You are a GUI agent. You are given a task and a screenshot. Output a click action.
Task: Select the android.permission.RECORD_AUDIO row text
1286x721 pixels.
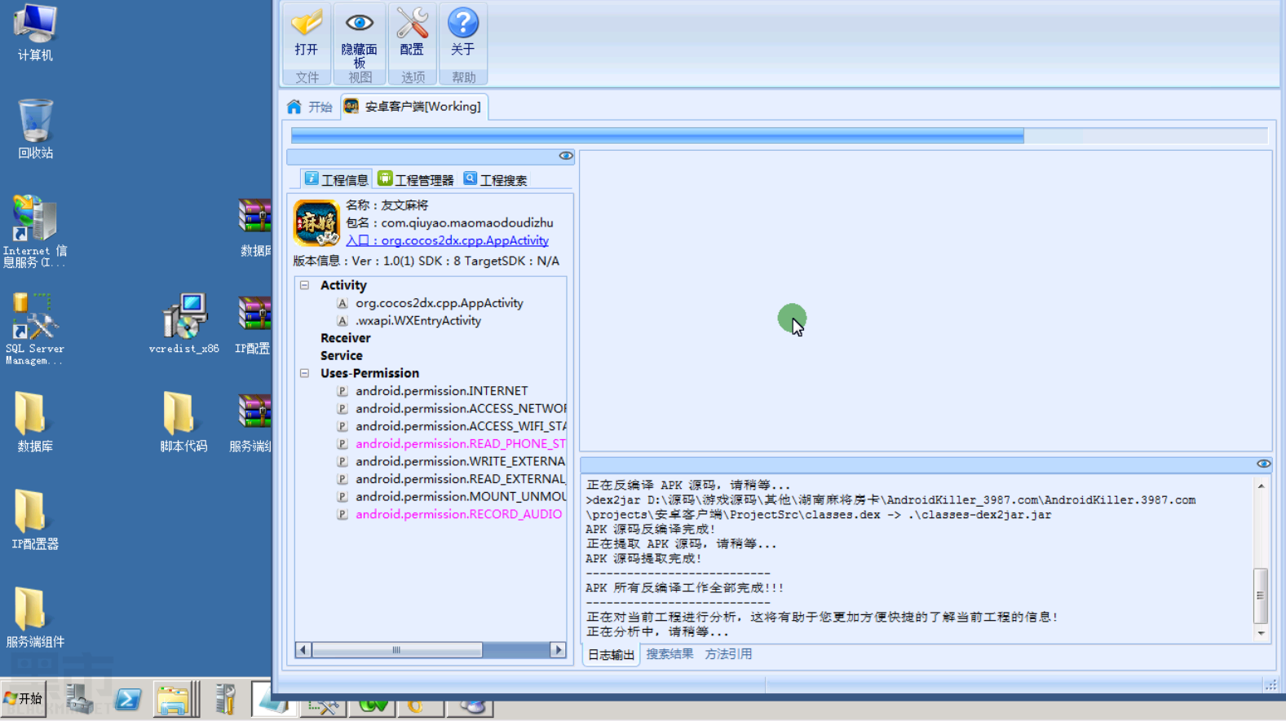pyautogui.click(x=458, y=515)
